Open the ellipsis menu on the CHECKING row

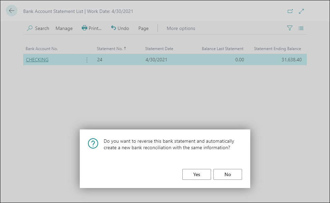[87, 60]
